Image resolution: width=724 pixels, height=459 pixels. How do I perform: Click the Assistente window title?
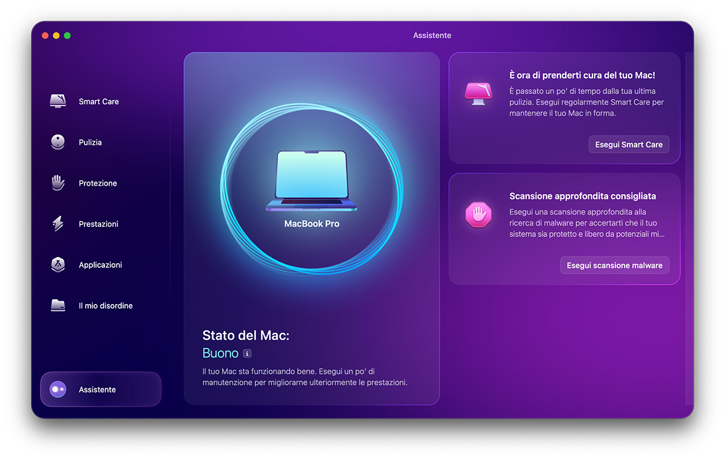(x=432, y=36)
